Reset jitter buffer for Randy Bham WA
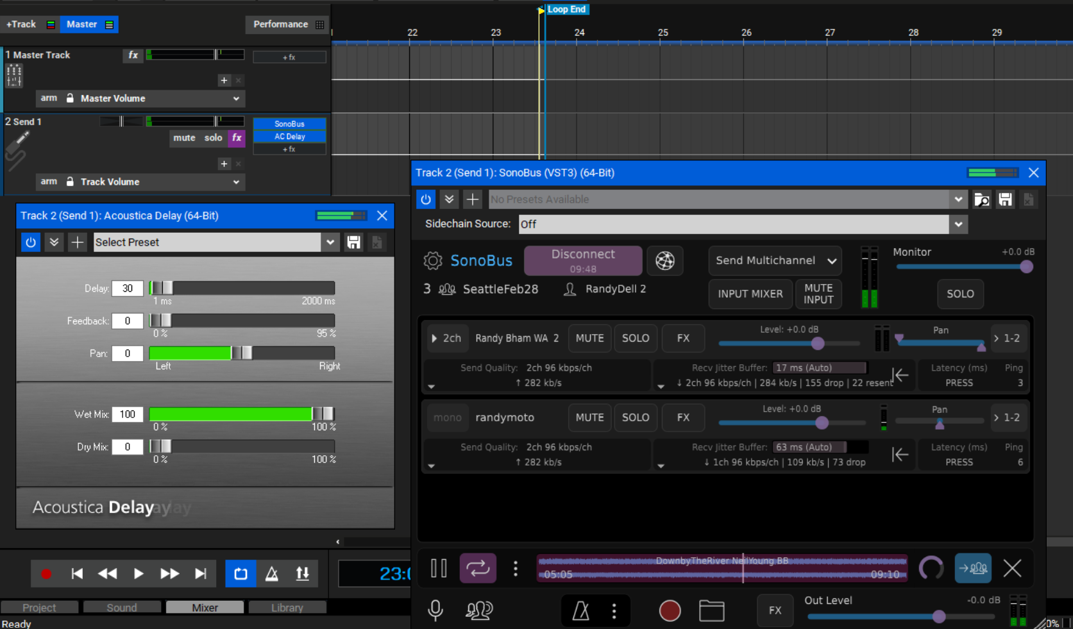The height and width of the screenshot is (629, 1073). tap(900, 375)
